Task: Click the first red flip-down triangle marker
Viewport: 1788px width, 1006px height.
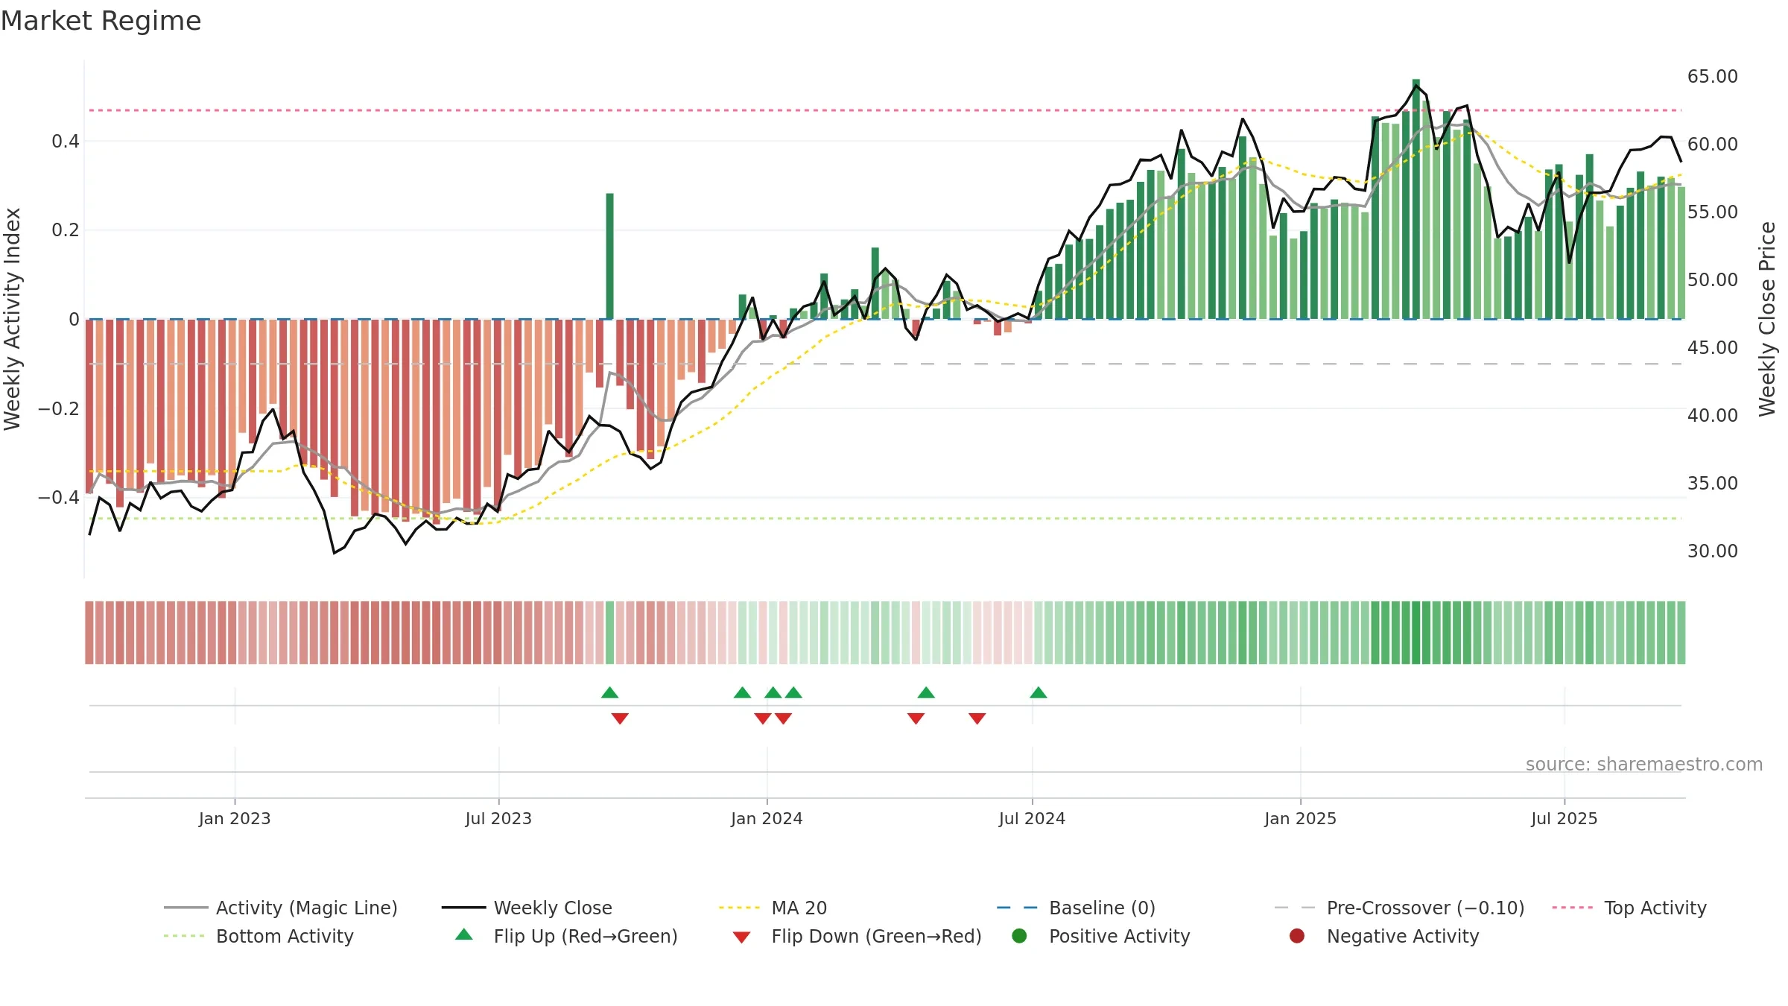Action: click(620, 718)
